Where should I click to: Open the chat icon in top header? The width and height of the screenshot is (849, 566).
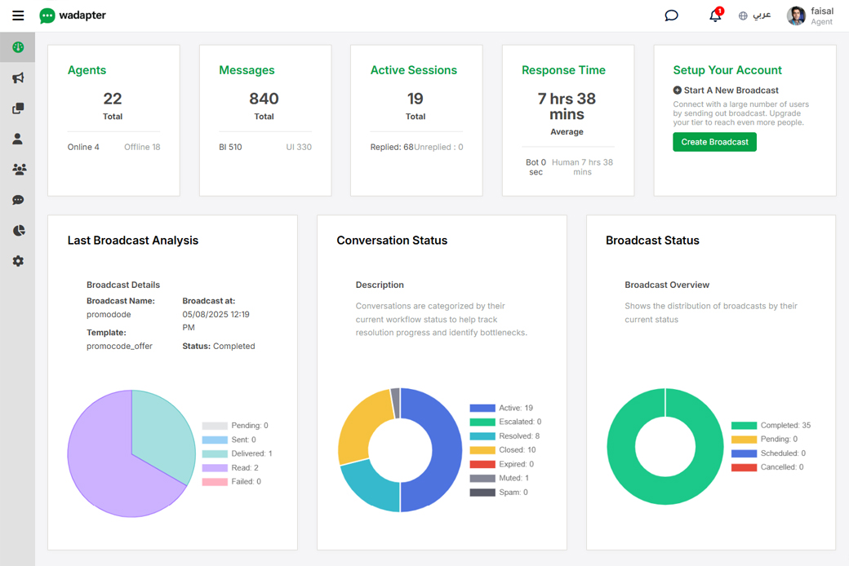(671, 15)
